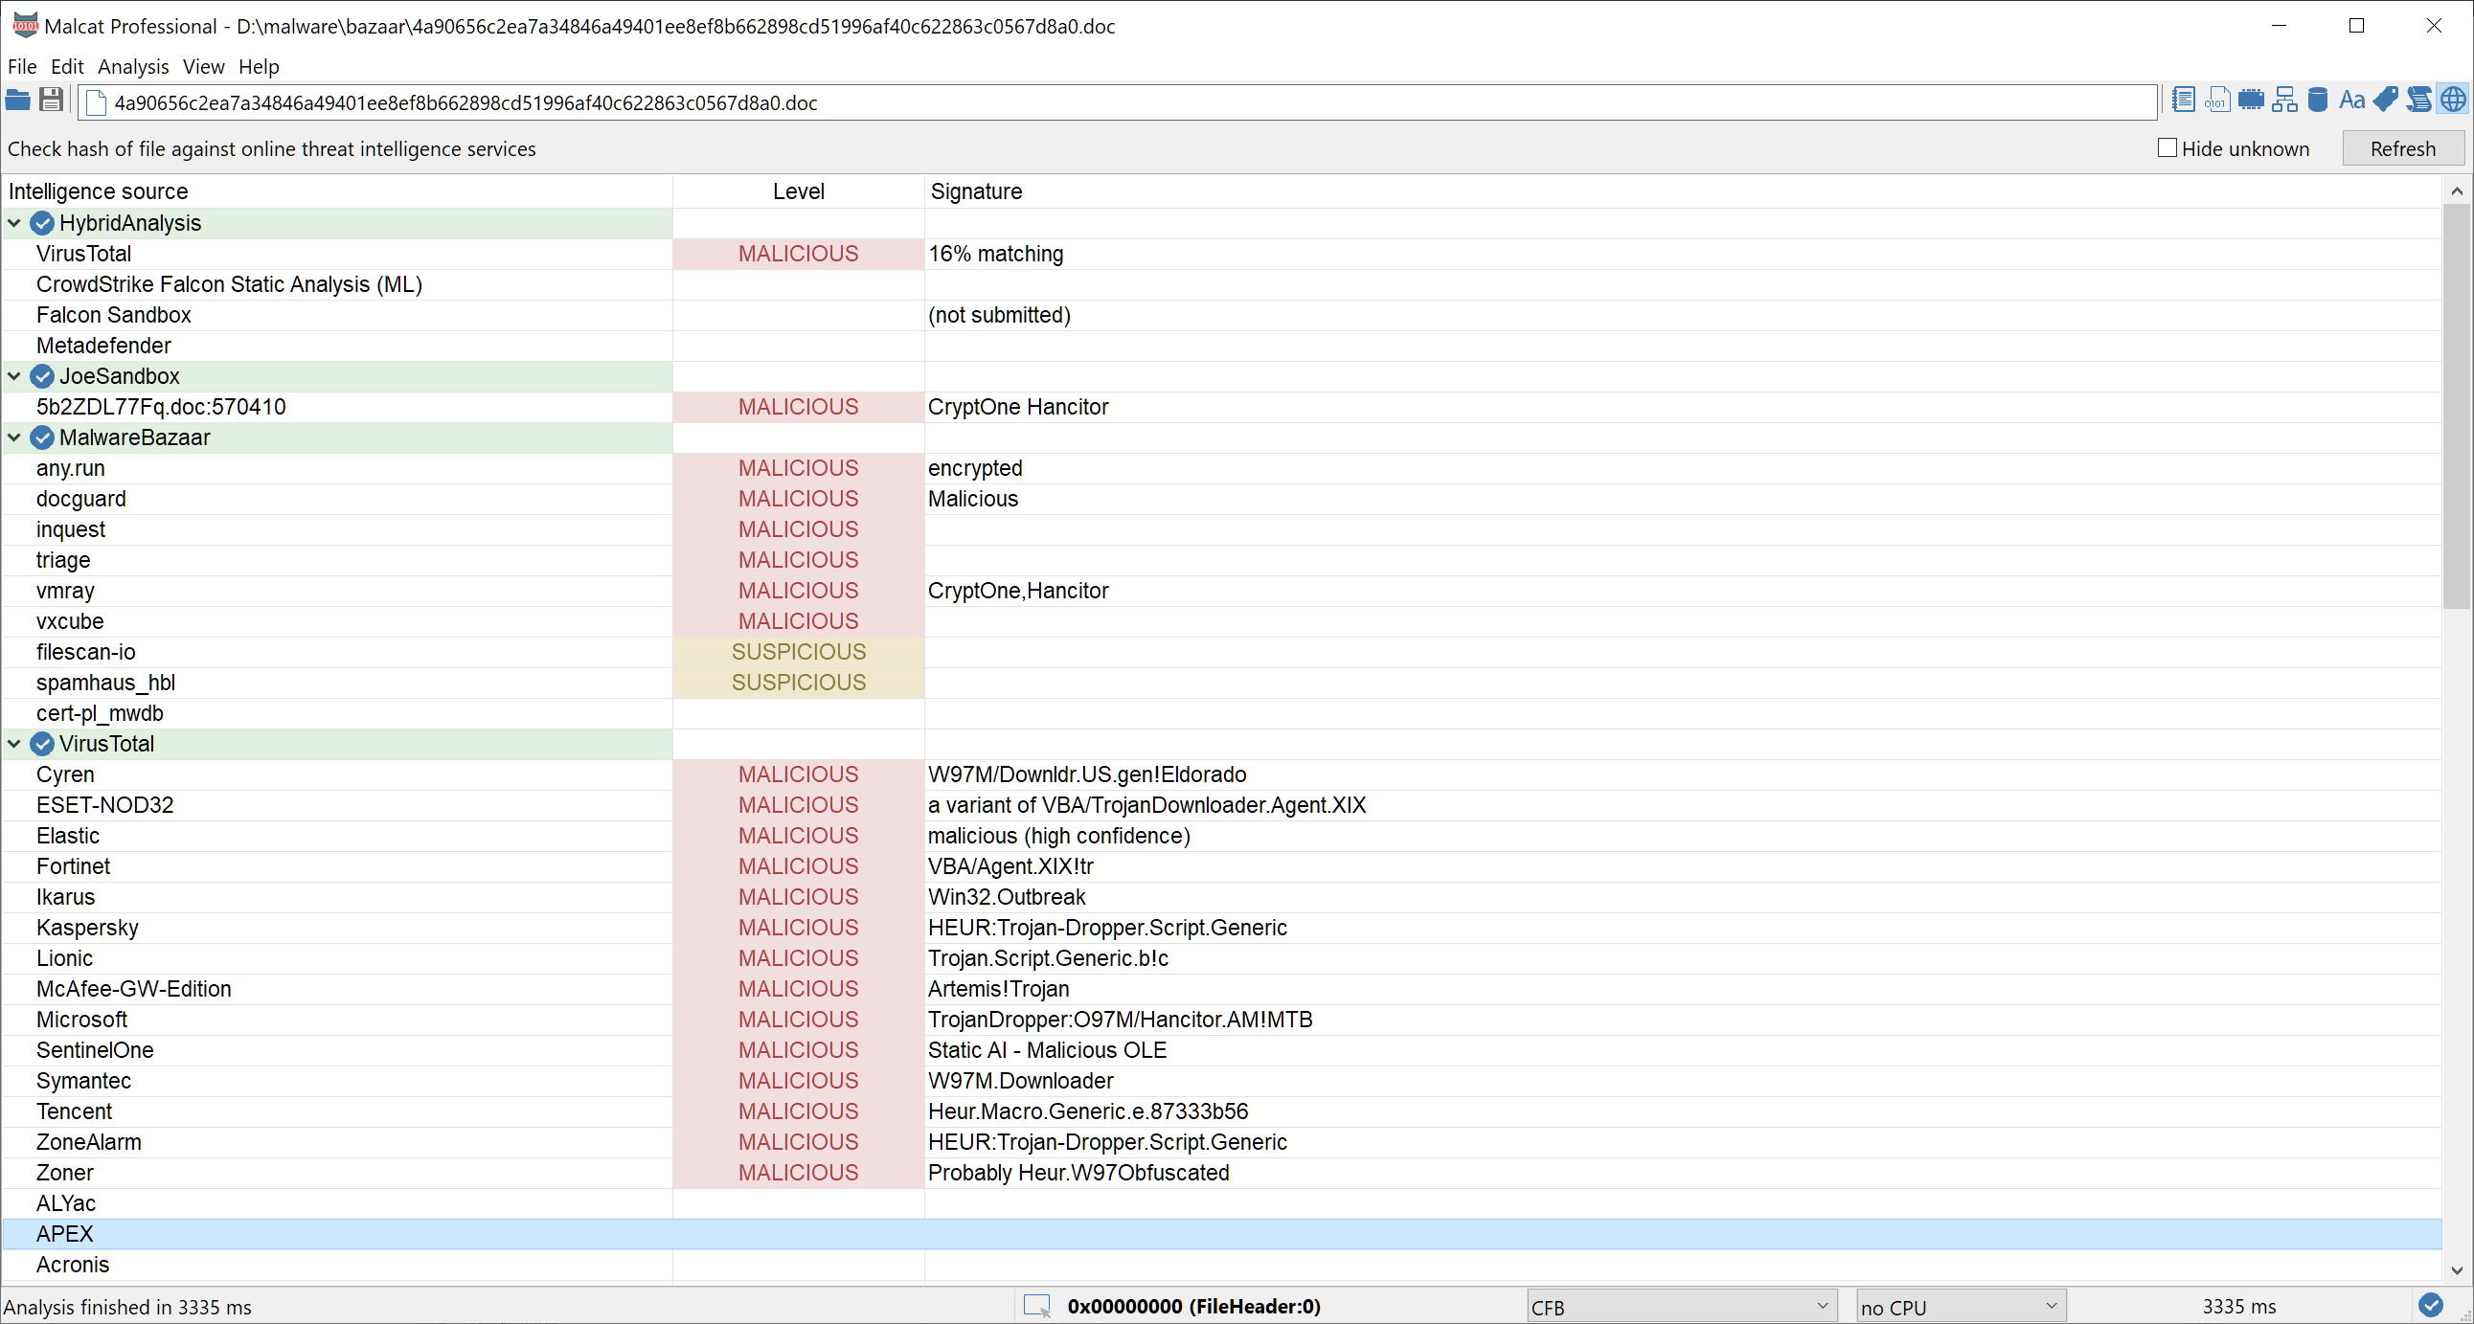Viewport: 2474px width, 1324px height.
Task: Sort by the Level column header
Action: pos(798,191)
